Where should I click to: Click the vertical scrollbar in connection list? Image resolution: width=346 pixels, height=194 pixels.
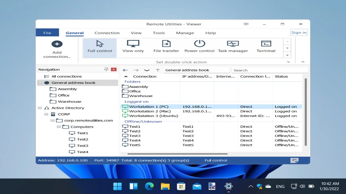[306, 112]
